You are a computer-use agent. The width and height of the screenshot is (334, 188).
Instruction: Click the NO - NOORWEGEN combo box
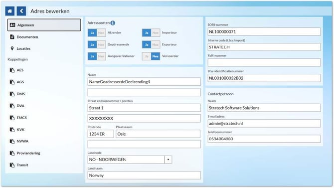(x=130, y=160)
